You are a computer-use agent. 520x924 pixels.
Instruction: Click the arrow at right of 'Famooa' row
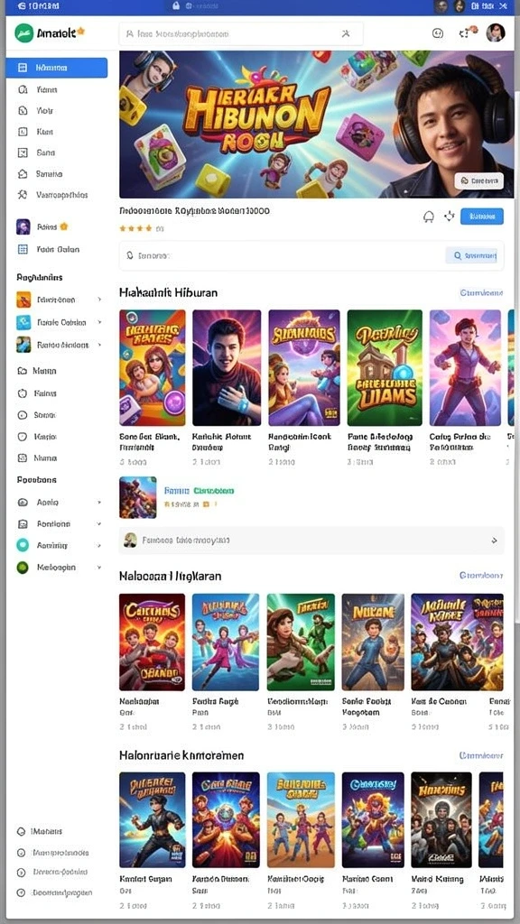[494, 540]
